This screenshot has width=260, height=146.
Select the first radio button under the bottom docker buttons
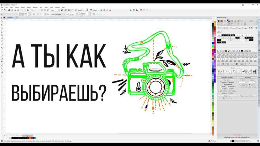[223, 98]
